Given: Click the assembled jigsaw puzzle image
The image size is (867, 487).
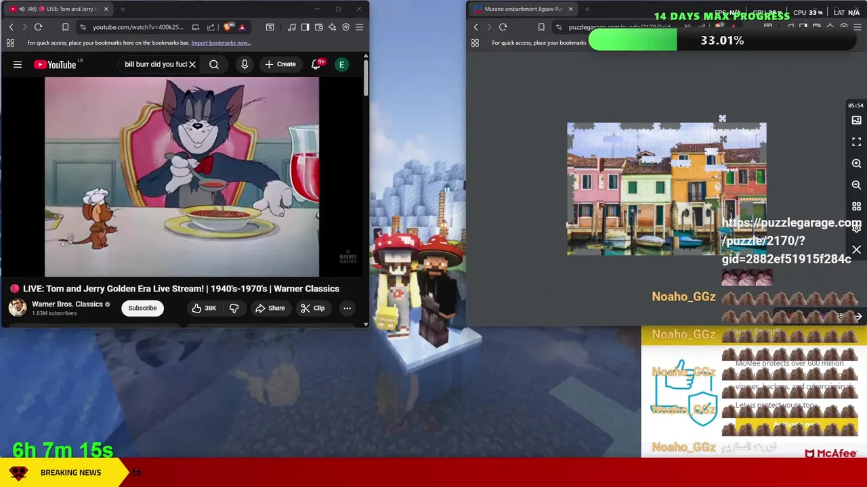Looking at the screenshot, I should pos(667,189).
